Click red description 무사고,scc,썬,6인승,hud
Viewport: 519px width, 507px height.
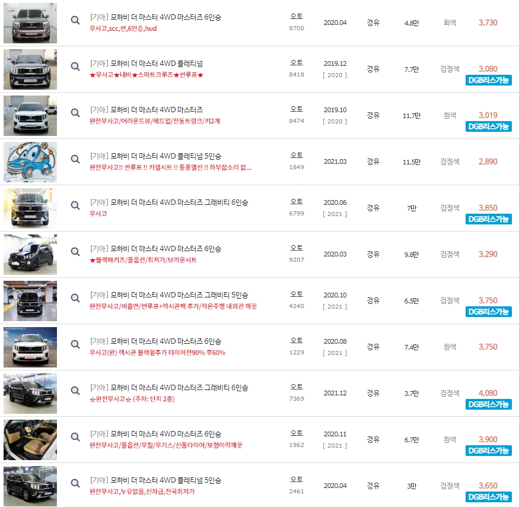[x=123, y=28]
